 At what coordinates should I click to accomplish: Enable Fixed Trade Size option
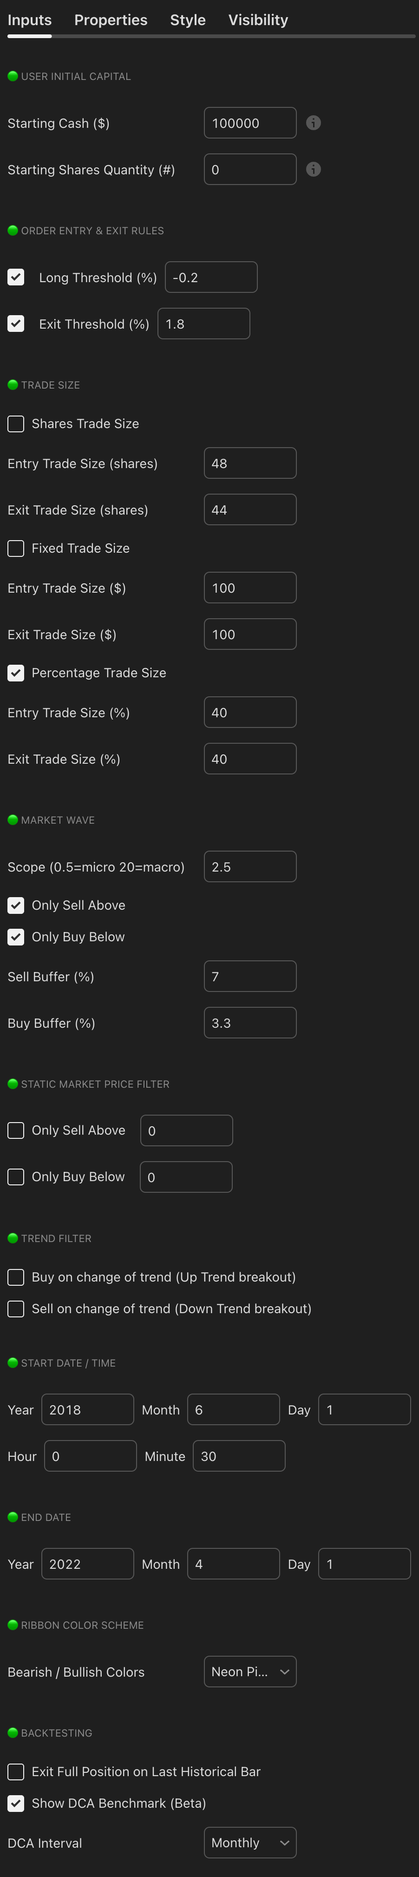pyautogui.click(x=16, y=549)
